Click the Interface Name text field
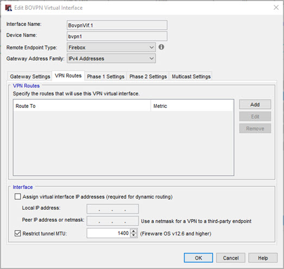Image resolution: width=284 pixels, height=269 pixels. (117, 25)
